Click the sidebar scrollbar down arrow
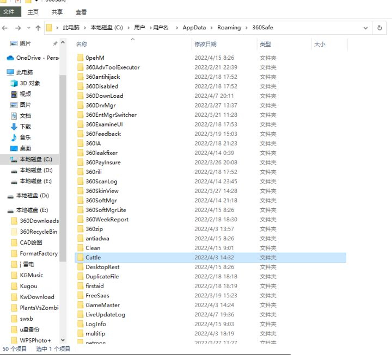392x355 pixels. [x=63, y=340]
